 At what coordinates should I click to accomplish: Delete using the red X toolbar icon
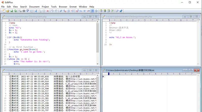[x=48, y=11]
